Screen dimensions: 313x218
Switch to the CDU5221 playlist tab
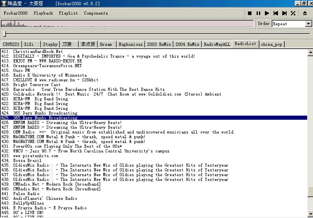(x=11, y=44)
